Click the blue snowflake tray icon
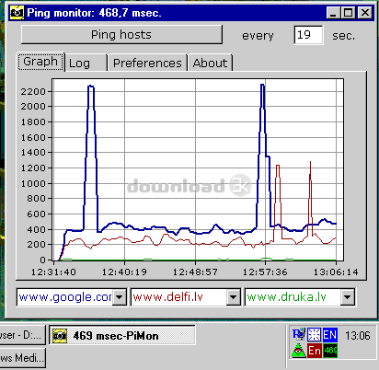379x370 pixels. click(x=315, y=335)
